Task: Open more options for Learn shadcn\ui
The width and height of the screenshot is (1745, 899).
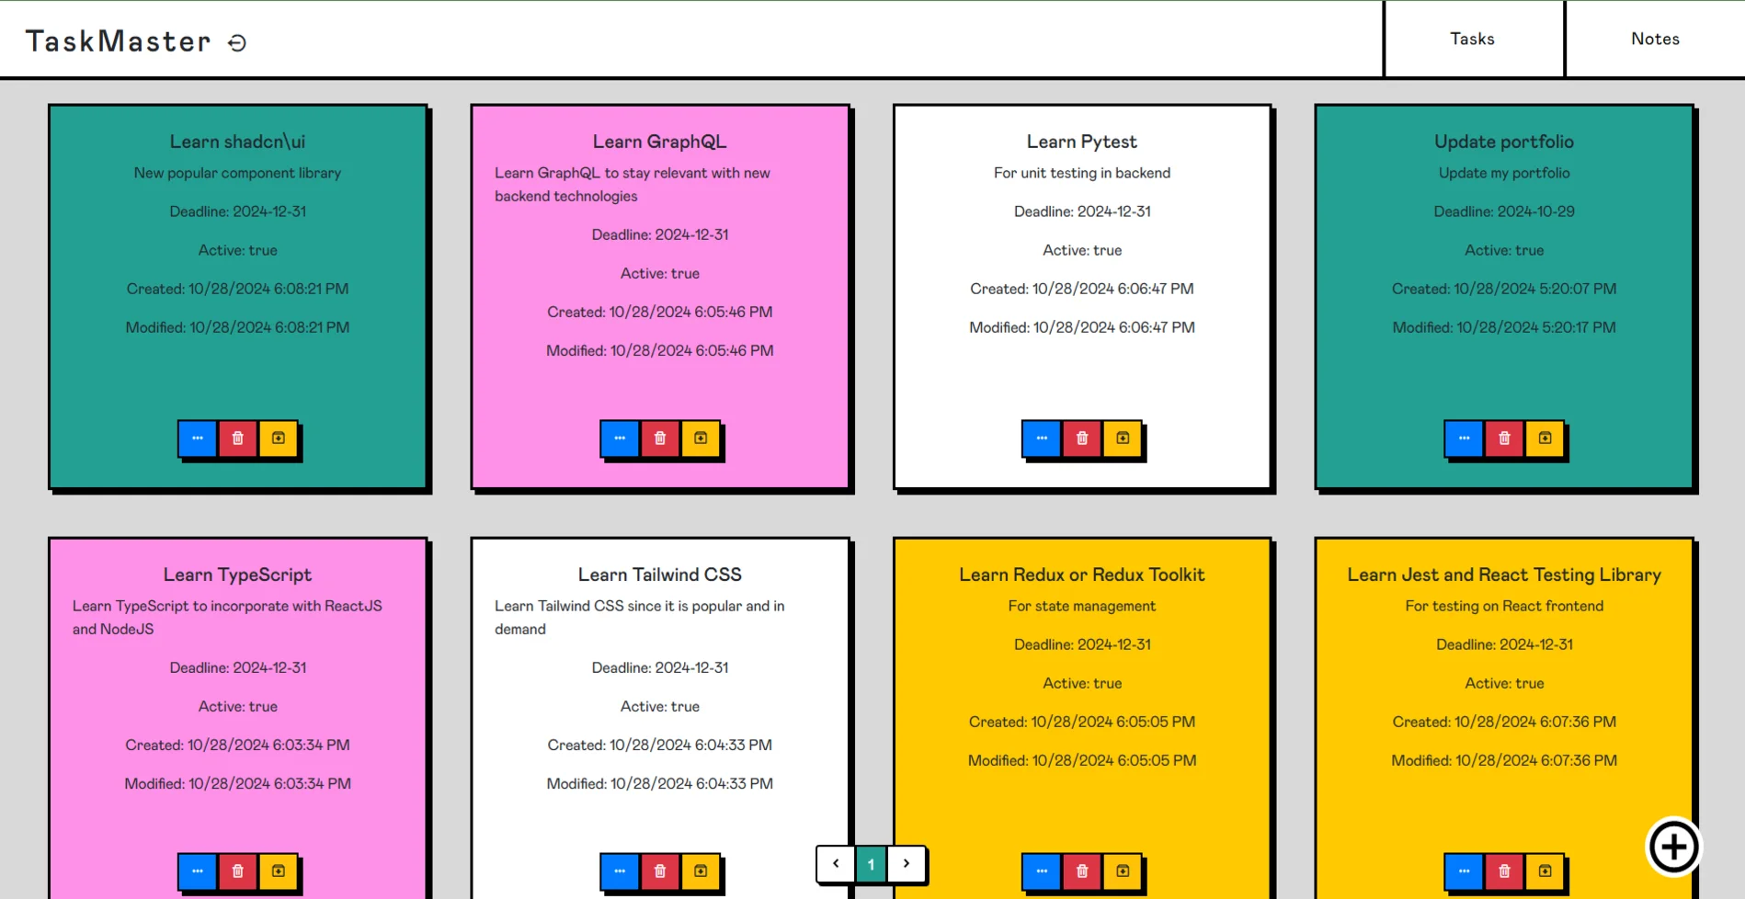Action: (198, 438)
